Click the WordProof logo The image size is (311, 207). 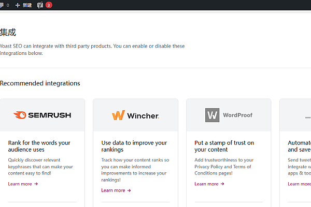tap(229, 115)
